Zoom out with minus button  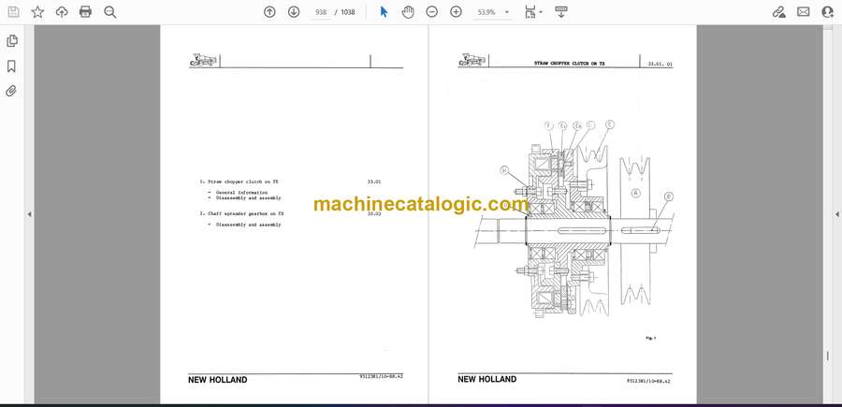point(431,12)
